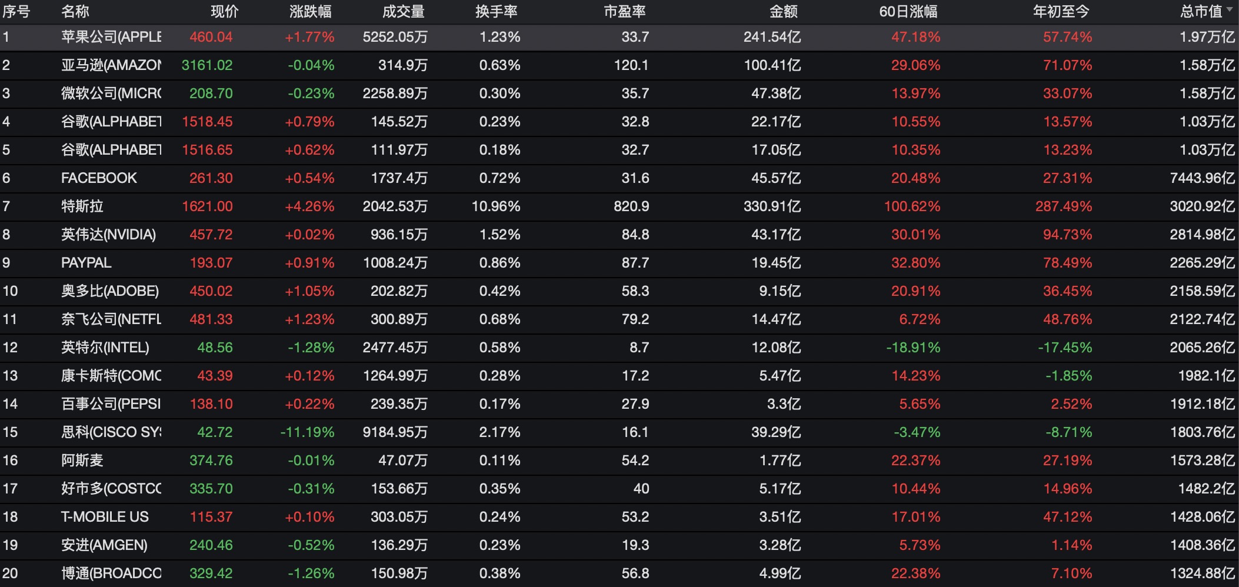Select the FACEBOOK stock name
This screenshot has width=1239, height=587.
click(99, 178)
